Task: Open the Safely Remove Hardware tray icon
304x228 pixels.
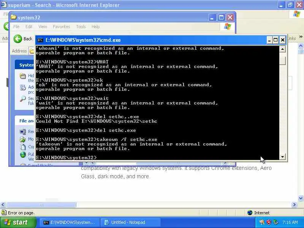Action: [x=275, y=222]
